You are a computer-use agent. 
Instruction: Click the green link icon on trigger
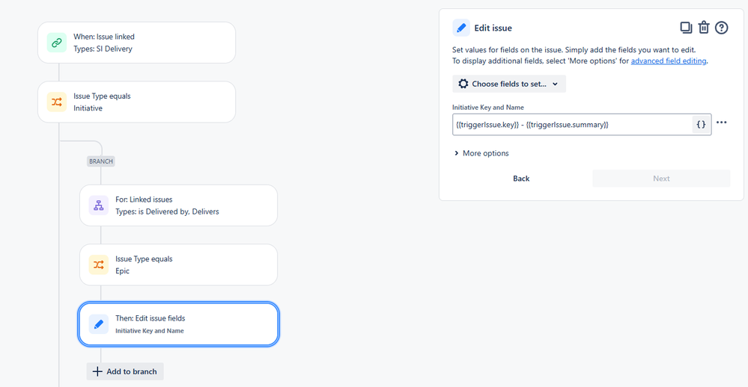[x=57, y=43]
